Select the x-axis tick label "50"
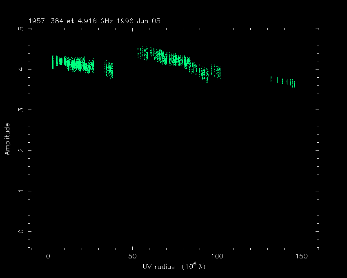The width and height of the screenshot is (347, 278). pos(132,257)
